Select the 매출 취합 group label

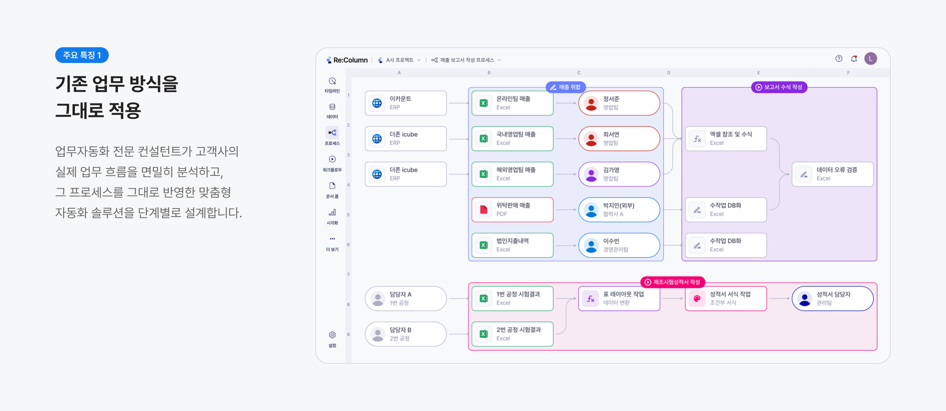coord(566,87)
